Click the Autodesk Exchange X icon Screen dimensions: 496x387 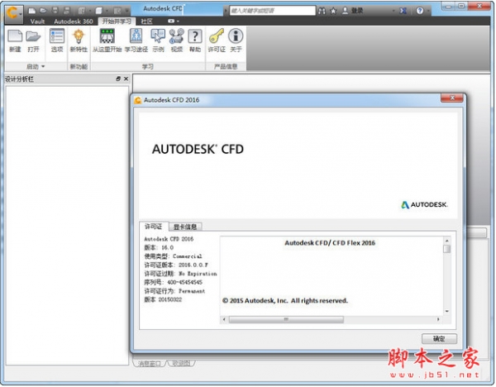pos(403,11)
